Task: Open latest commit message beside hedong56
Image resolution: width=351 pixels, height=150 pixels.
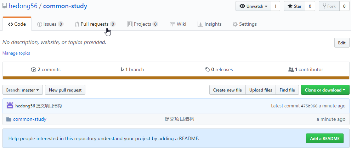Action: (49, 106)
